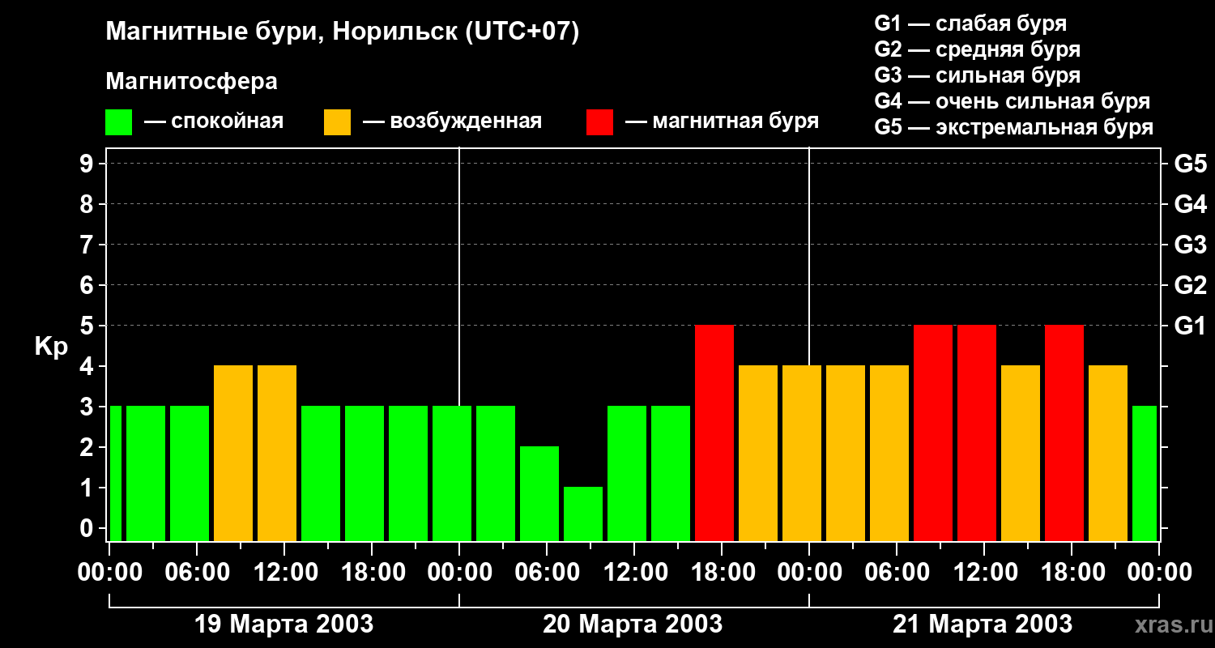
Task: Select the red bar at 18:00 on 21 Марта
Action: 1064,433
